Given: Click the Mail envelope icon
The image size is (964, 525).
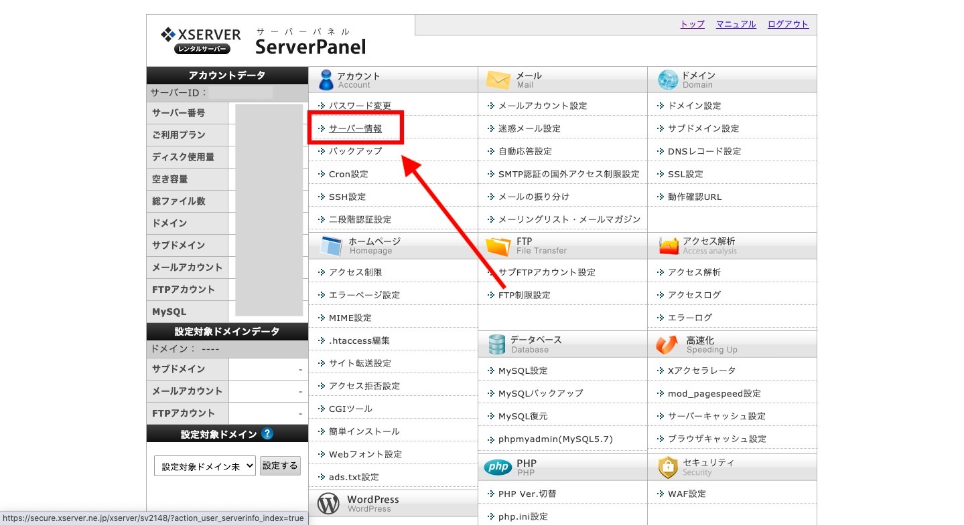Looking at the screenshot, I should [x=498, y=80].
